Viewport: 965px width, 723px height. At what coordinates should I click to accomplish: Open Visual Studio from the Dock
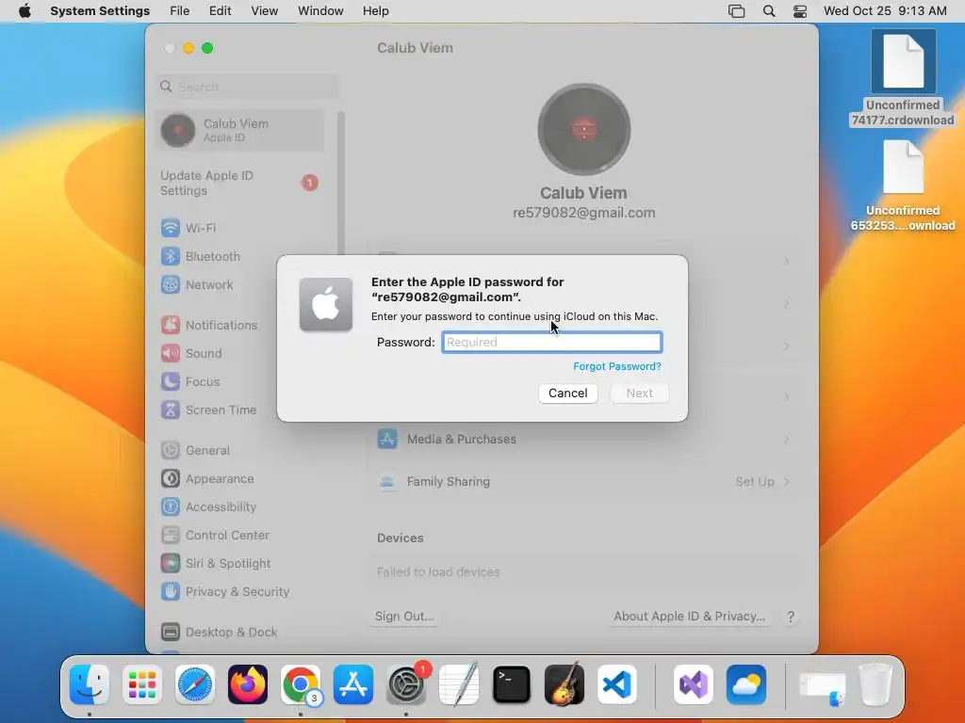click(694, 684)
